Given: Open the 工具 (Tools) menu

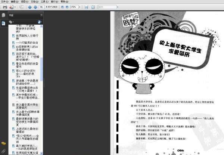Looking at the screenshot, I should [44, 1].
